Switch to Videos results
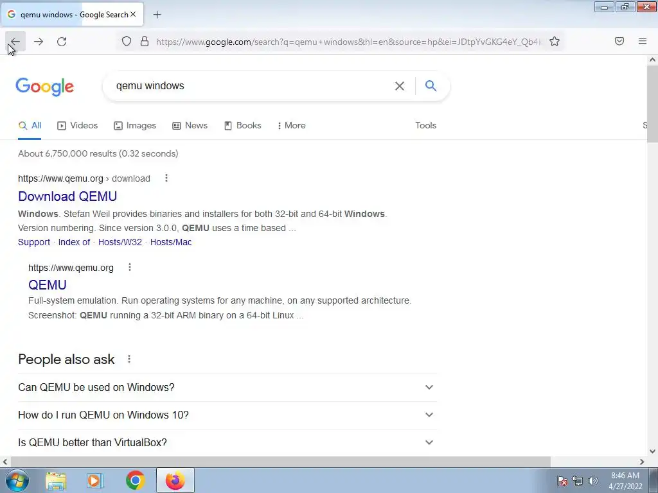 tap(78, 125)
